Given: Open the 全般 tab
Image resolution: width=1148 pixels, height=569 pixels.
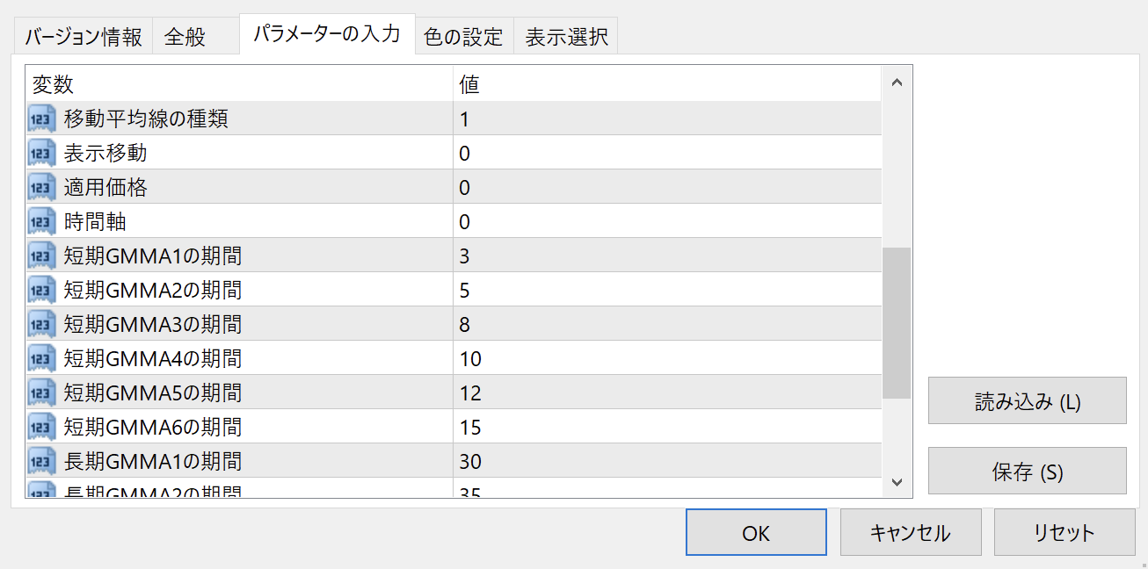Looking at the screenshot, I should coord(185,37).
